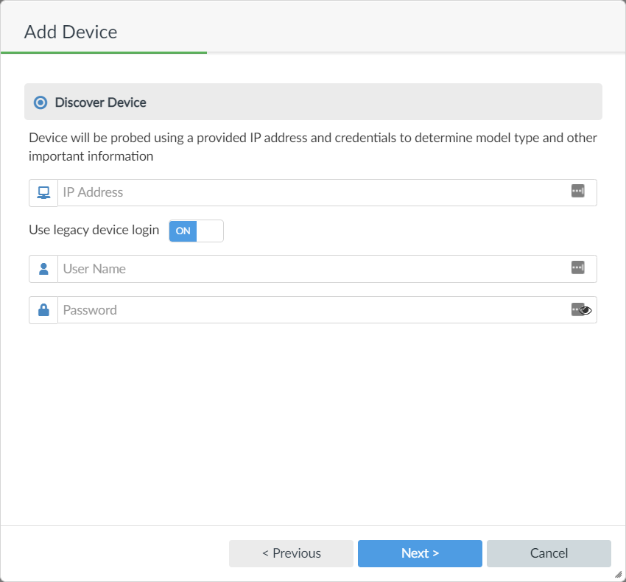Screen dimensions: 626x582
Task: Click the monitor icon beside IP Address field
Action: pos(42,192)
